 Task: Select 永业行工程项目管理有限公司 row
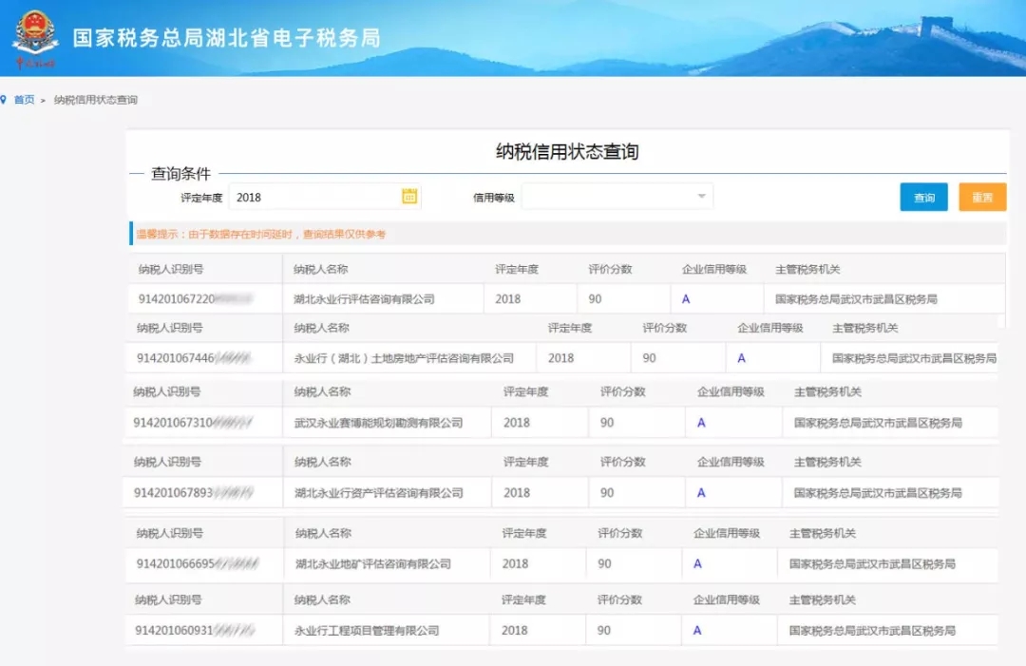[367, 631]
